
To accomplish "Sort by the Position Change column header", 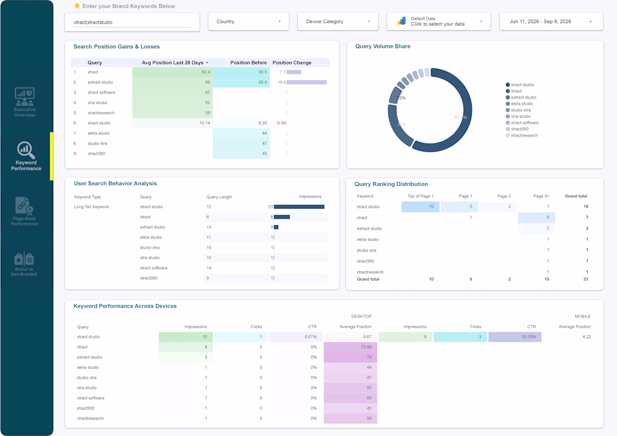I will pyautogui.click(x=292, y=63).
